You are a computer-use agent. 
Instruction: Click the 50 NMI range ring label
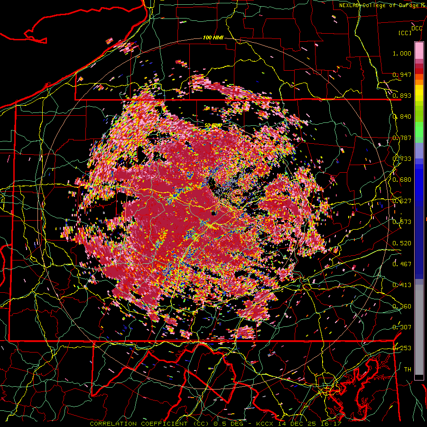(x=213, y=126)
